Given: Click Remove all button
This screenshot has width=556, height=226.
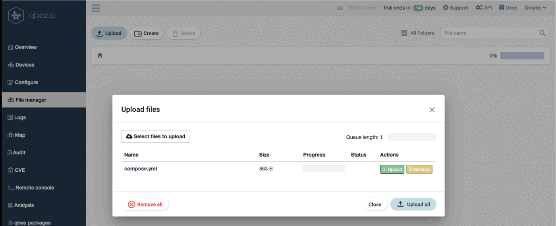Looking at the screenshot, I should pyautogui.click(x=145, y=205).
